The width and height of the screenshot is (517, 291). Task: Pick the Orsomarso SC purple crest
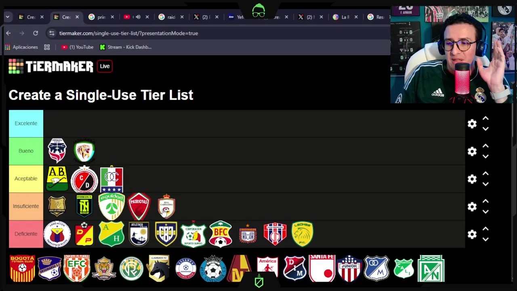[x=50, y=268]
